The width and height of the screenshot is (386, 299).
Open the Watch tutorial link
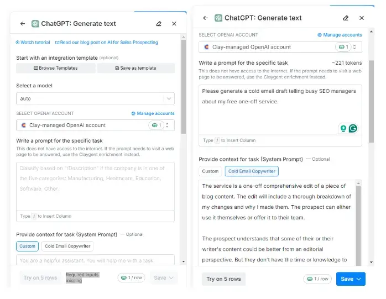pyautogui.click(x=33, y=42)
